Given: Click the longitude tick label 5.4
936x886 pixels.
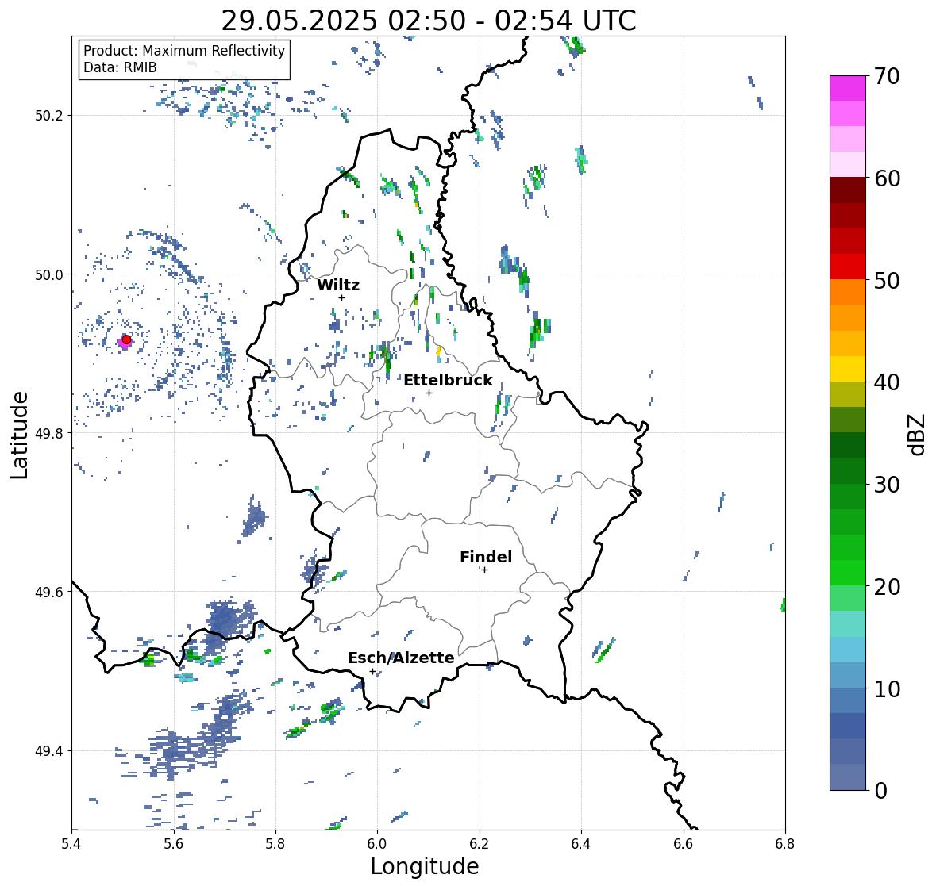Looking at the screenshot, I should pyautogui.click(x=71, y=844).
